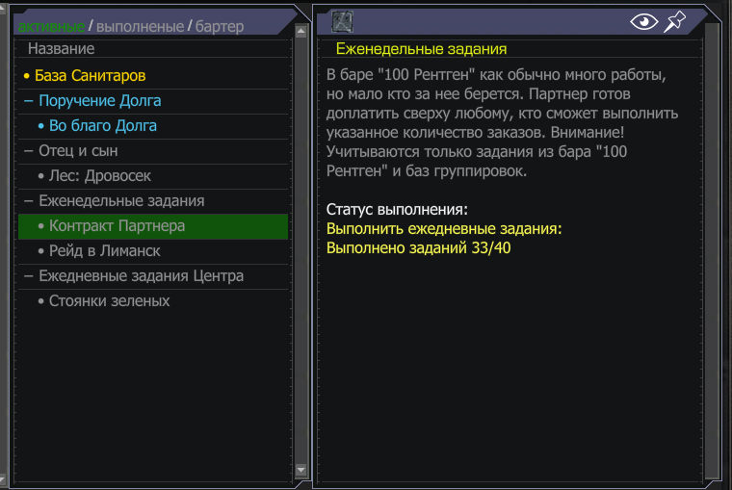Open the Лес: Дровосек task
The image size is (732, 490).
pos(99,176)
